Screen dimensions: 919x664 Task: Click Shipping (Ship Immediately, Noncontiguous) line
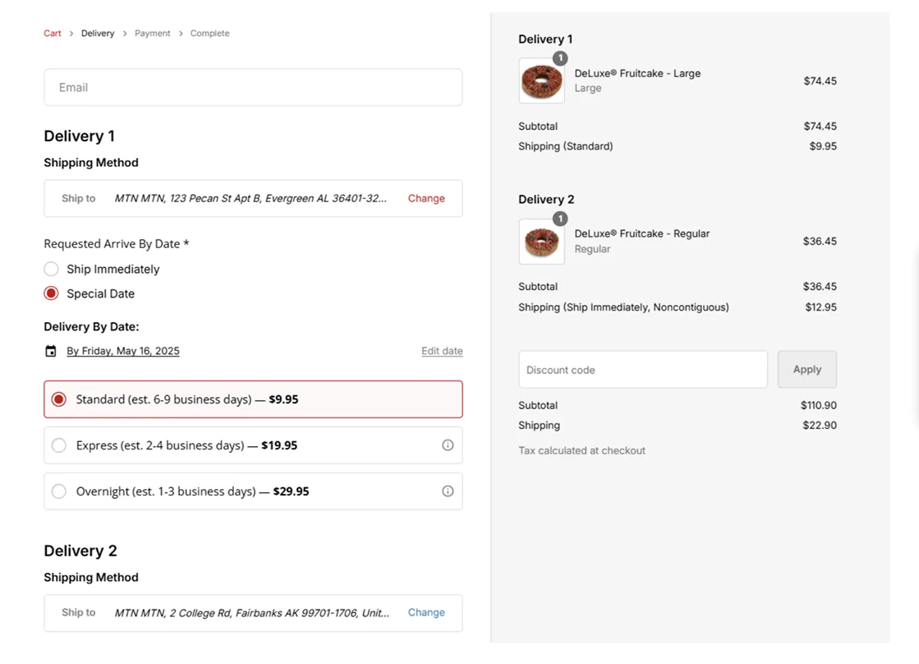(623, 307)
